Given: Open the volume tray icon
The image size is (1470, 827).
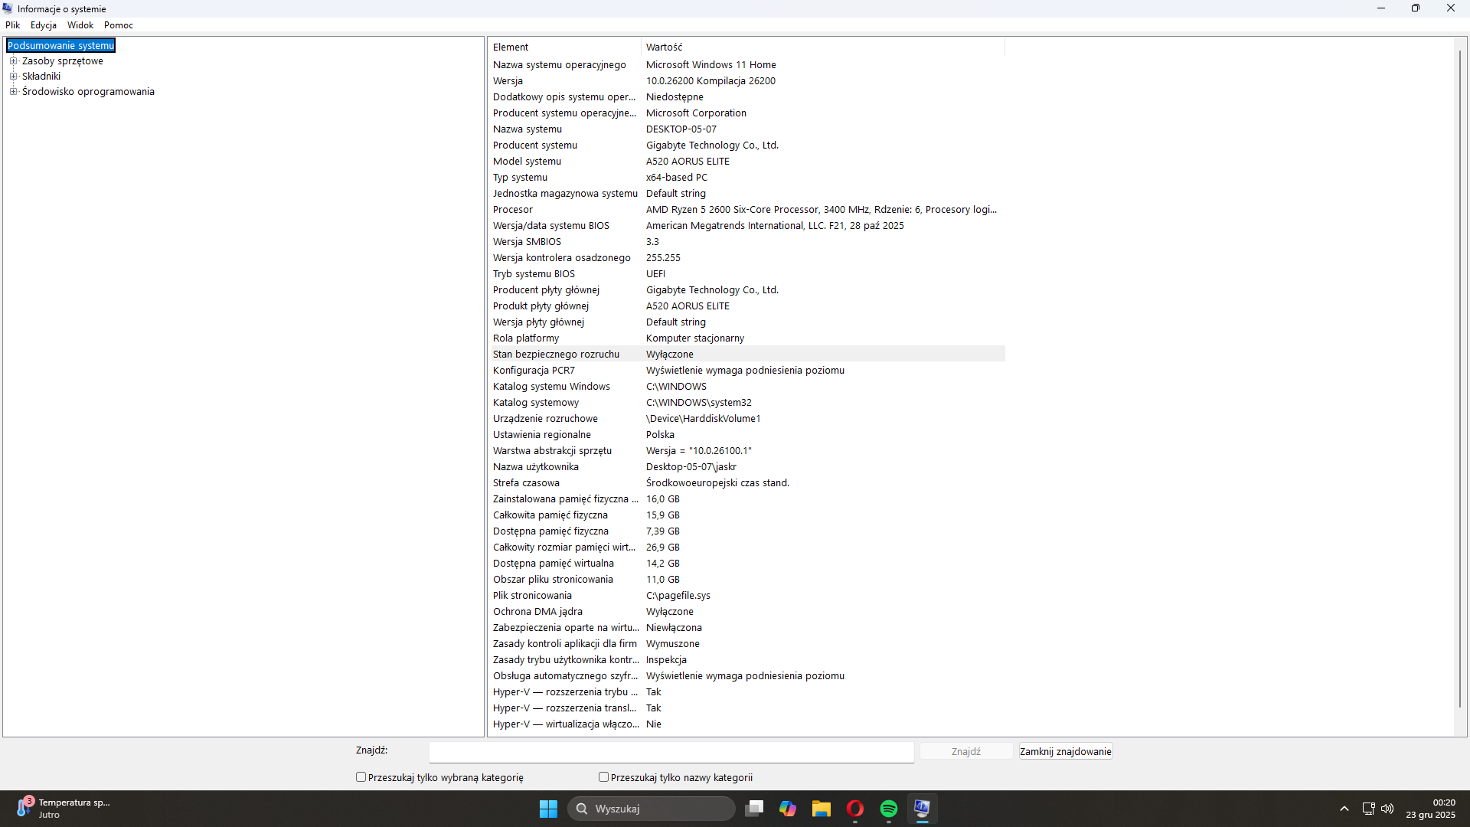Looking at the screenshot, I should click(1387, 809).
